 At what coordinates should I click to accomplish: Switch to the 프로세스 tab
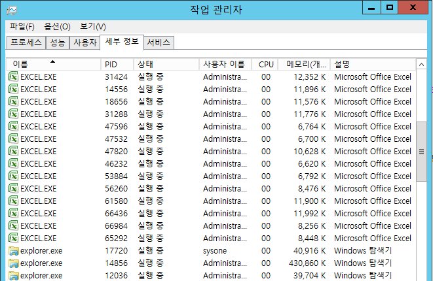[x=26, y=42]
